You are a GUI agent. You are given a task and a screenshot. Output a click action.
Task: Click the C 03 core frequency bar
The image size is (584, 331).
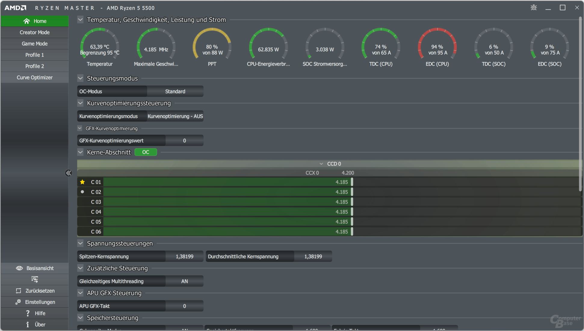pos(227,202)
